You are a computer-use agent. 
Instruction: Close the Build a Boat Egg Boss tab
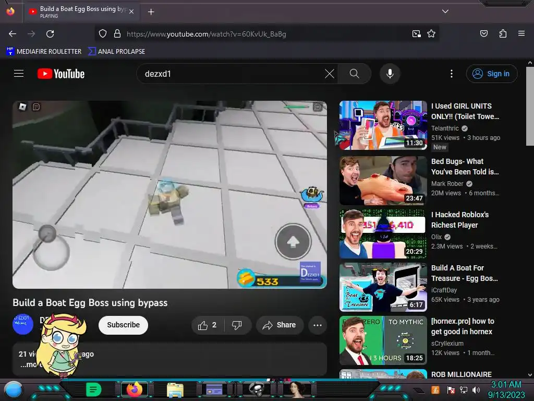(131, 11)
